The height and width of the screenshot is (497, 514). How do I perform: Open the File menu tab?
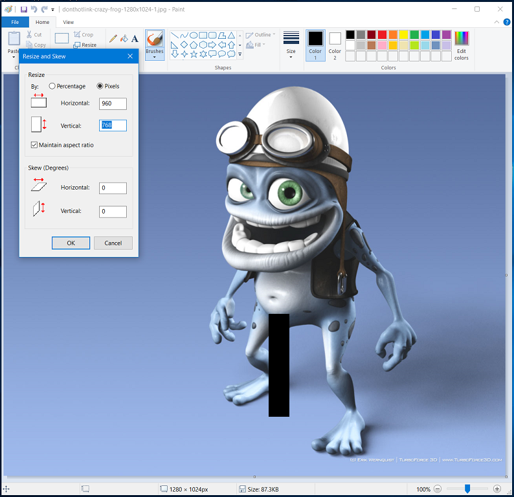point(15,22)
